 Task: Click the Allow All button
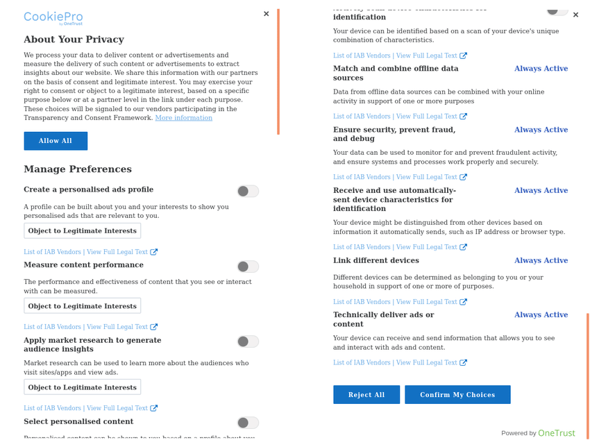pos(56,141)
